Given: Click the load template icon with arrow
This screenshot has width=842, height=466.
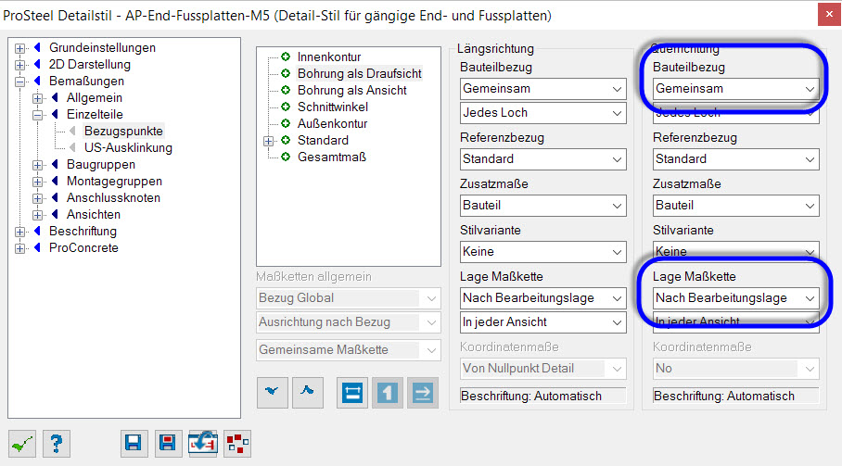Looking at the screenshot, I should 203,444.
